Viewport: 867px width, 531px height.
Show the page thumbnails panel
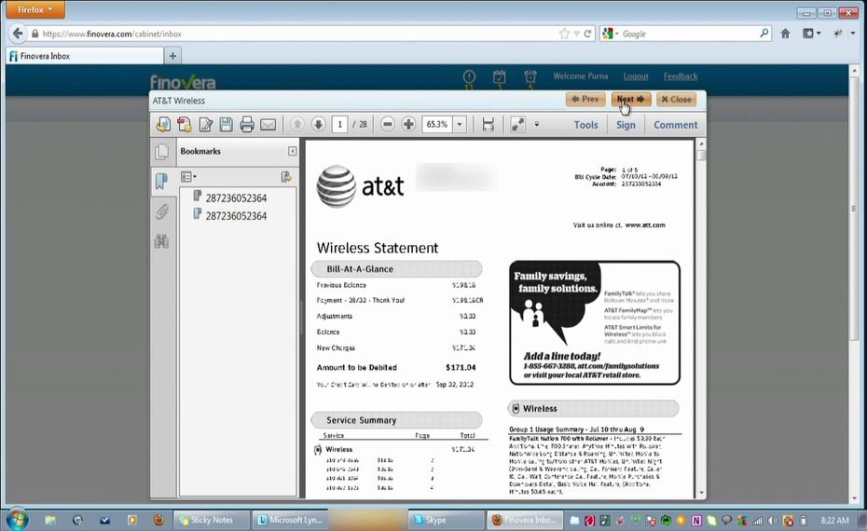162,152
